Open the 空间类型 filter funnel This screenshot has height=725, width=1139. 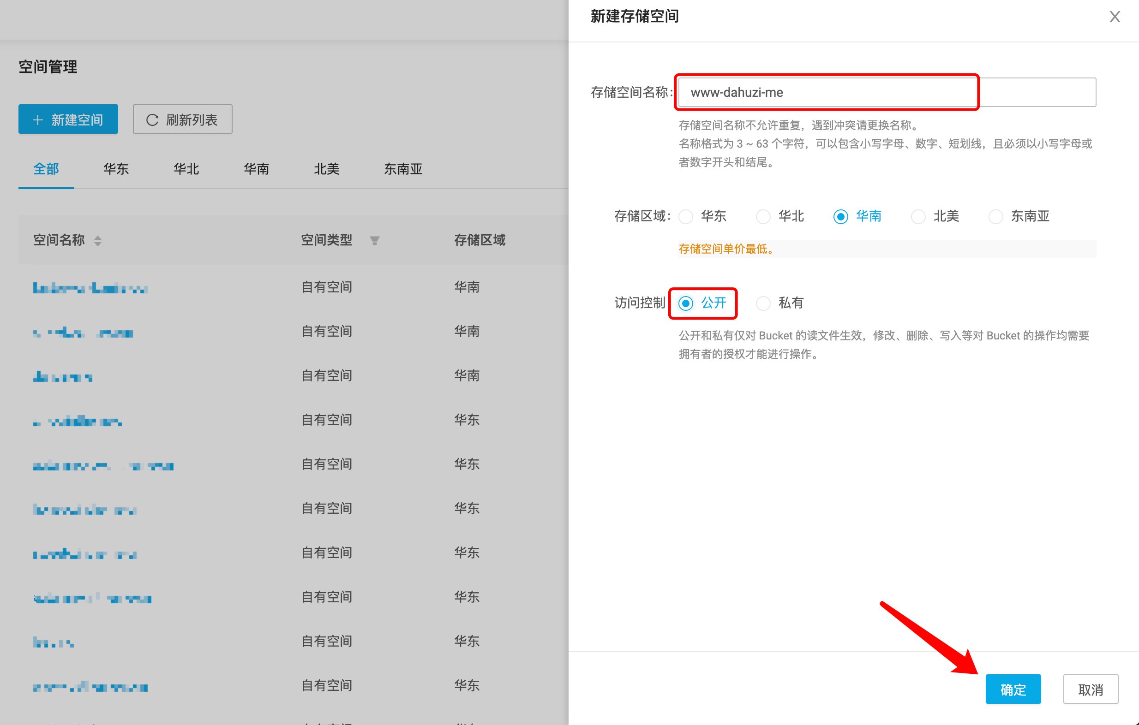tap(374, 241)
